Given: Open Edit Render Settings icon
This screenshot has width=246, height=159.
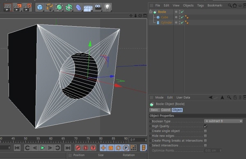Looking at the screenshot, I should point(27,7).
